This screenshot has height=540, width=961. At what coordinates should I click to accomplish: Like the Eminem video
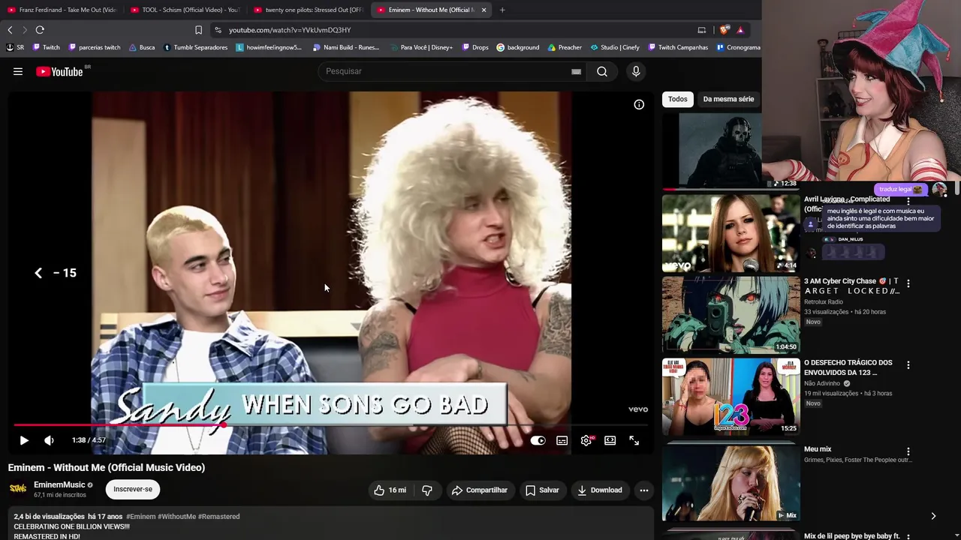point(389,490)
